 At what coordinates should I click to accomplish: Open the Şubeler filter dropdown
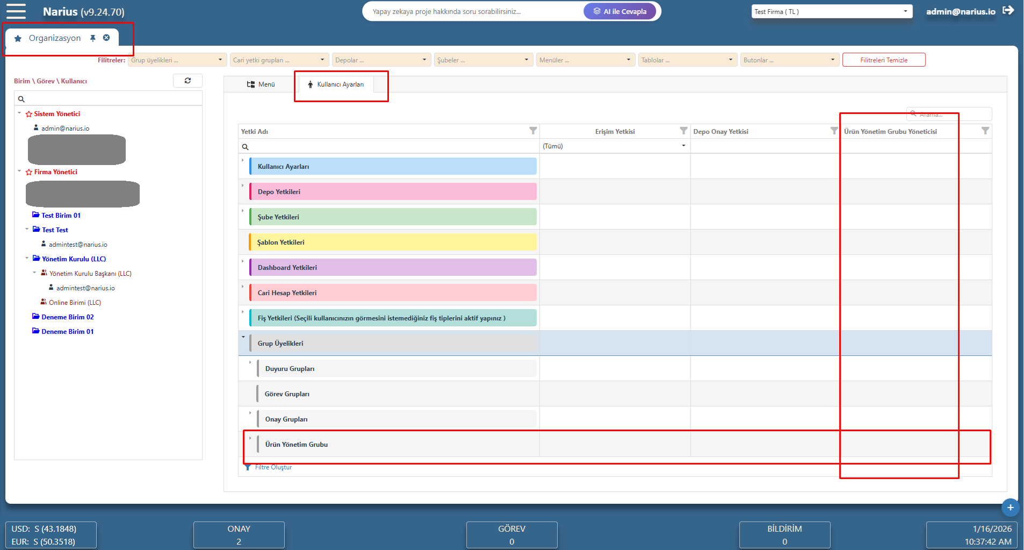click(483, 60)
